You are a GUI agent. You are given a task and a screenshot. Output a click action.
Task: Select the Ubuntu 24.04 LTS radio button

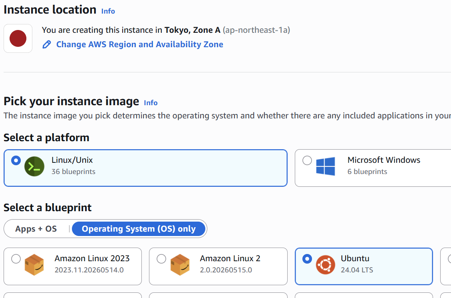pyautogui.click(x=307, y=258)
